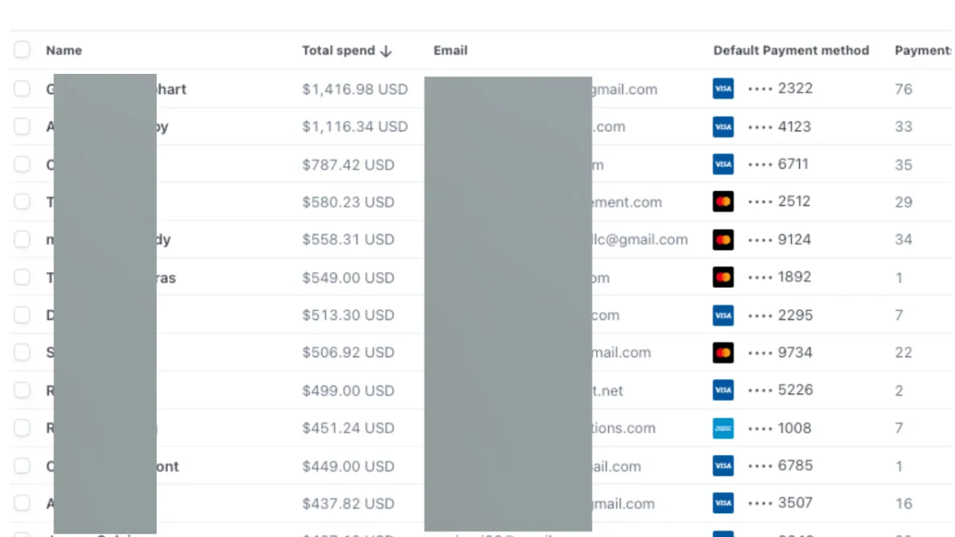Click the Visa icon for card 2322
This screenshot has height=537, width=955.
(x=723, y=89)
